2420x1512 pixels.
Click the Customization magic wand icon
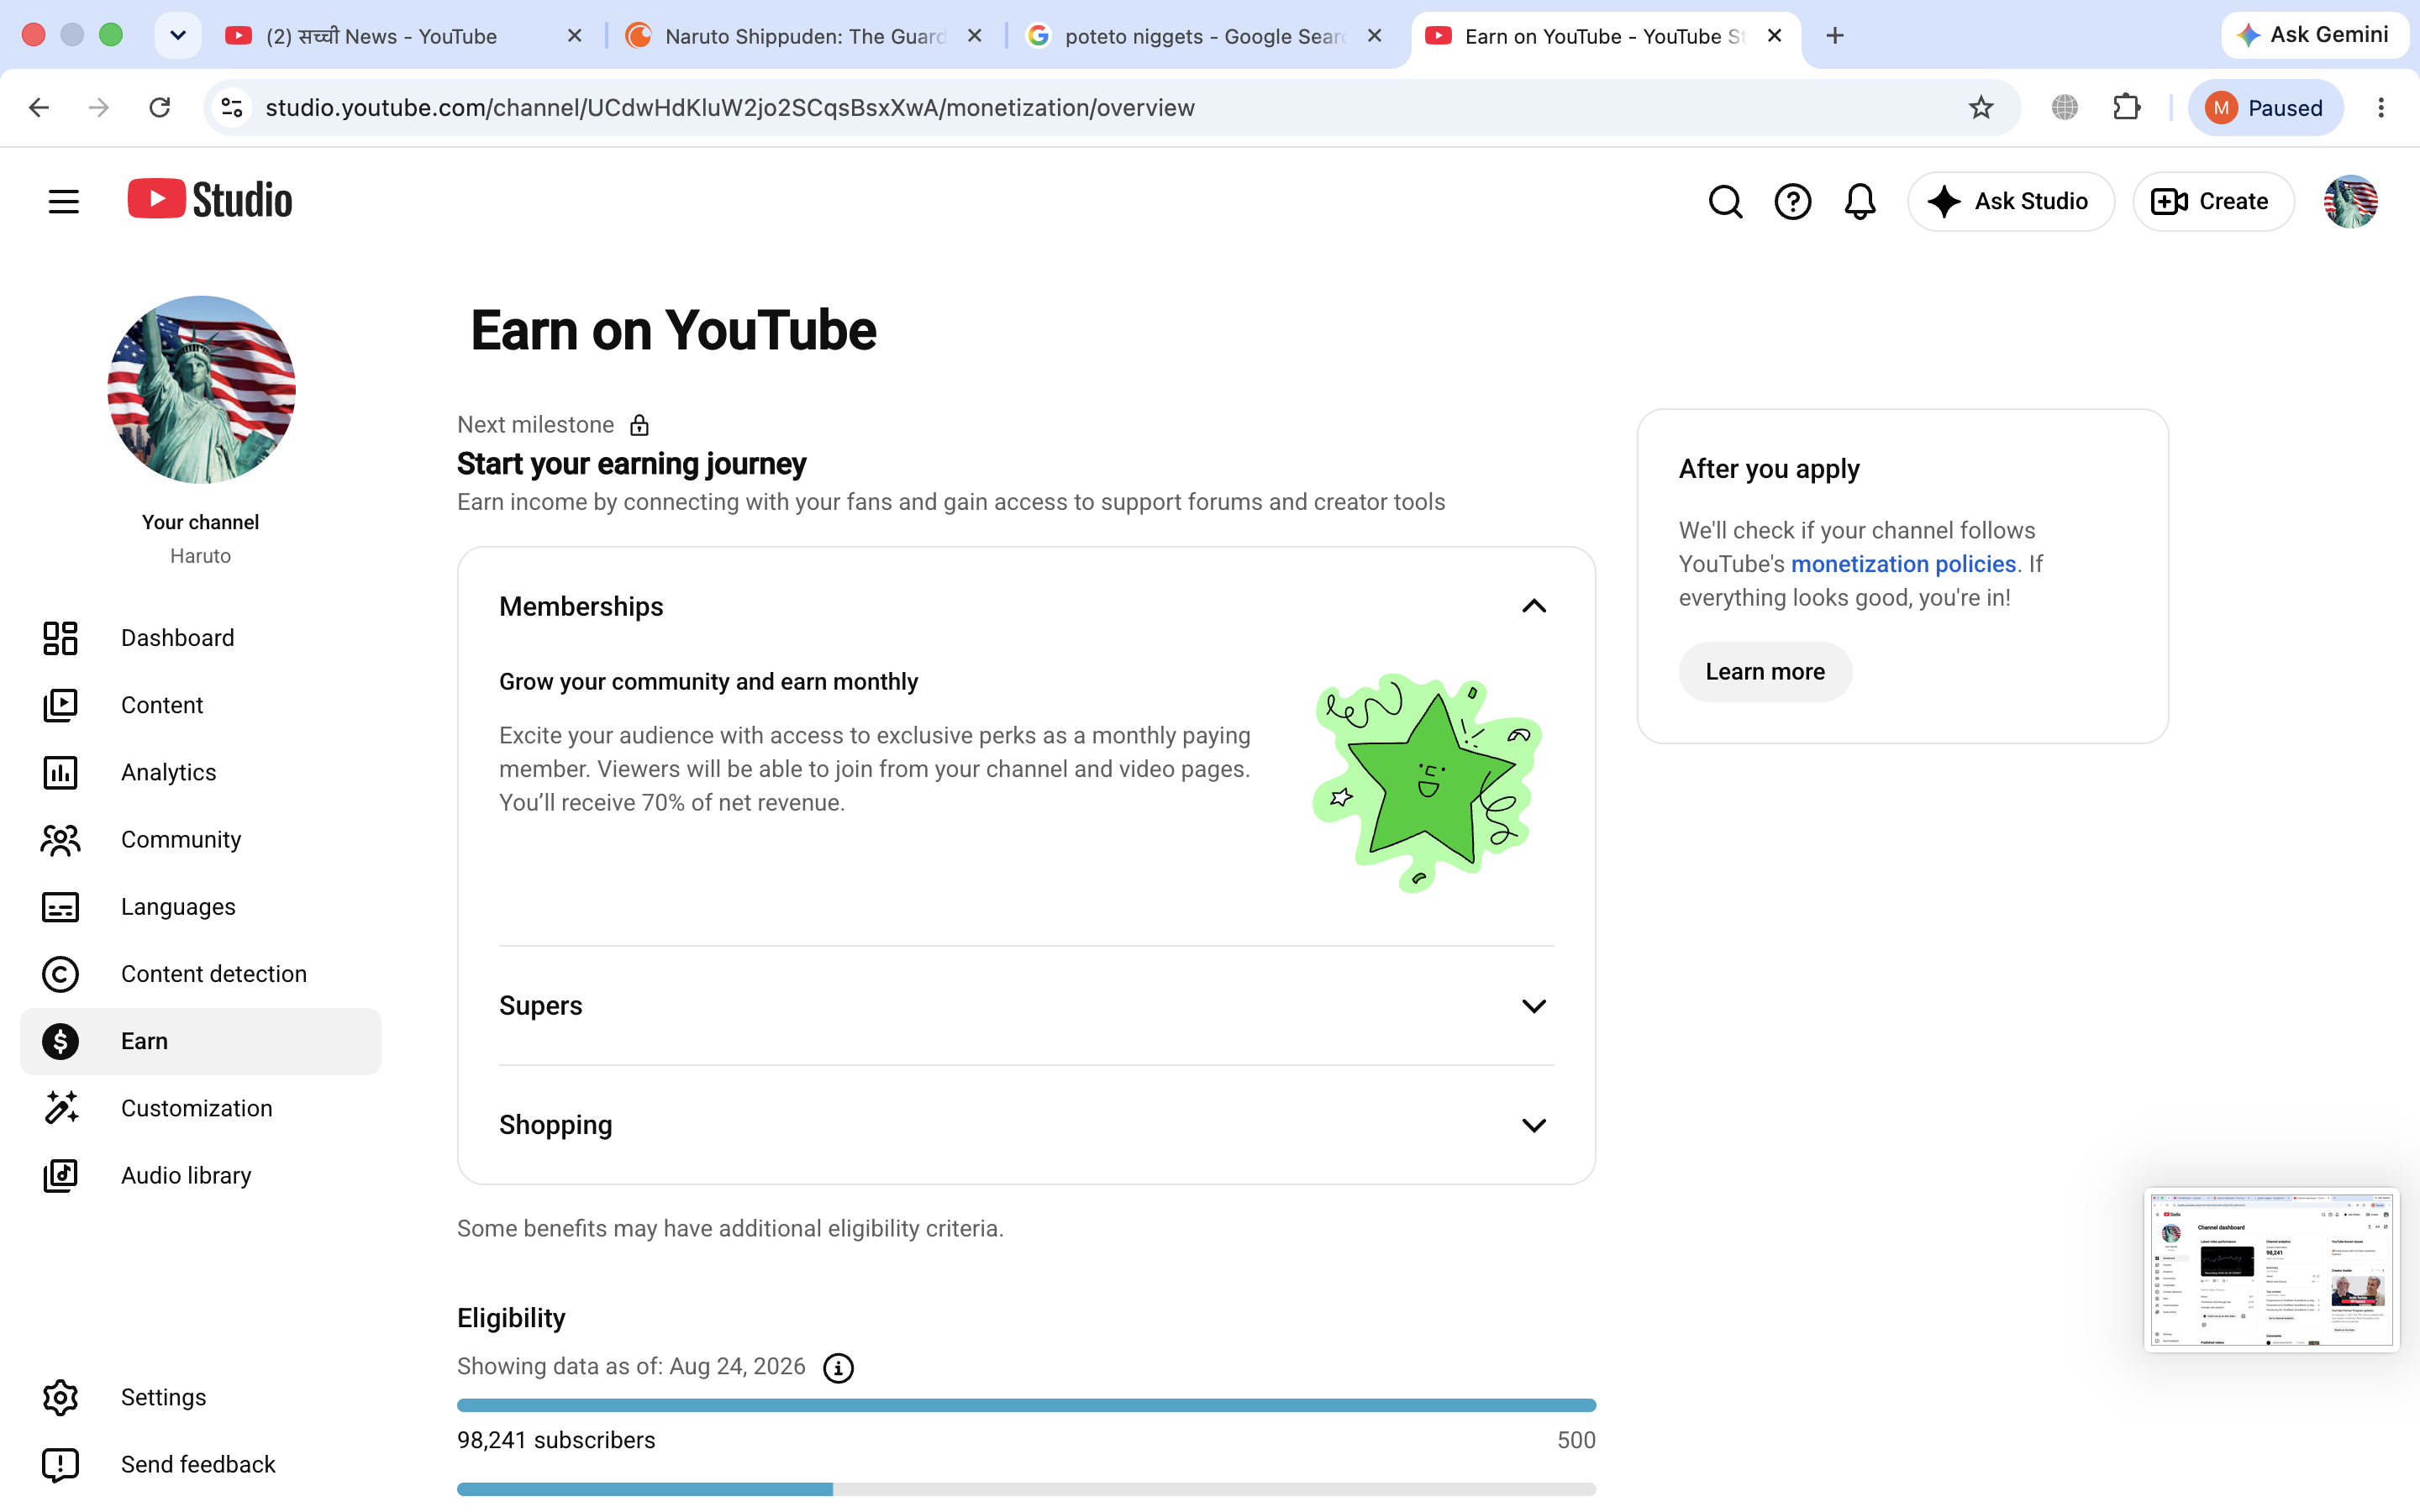tap(60, 1108)
